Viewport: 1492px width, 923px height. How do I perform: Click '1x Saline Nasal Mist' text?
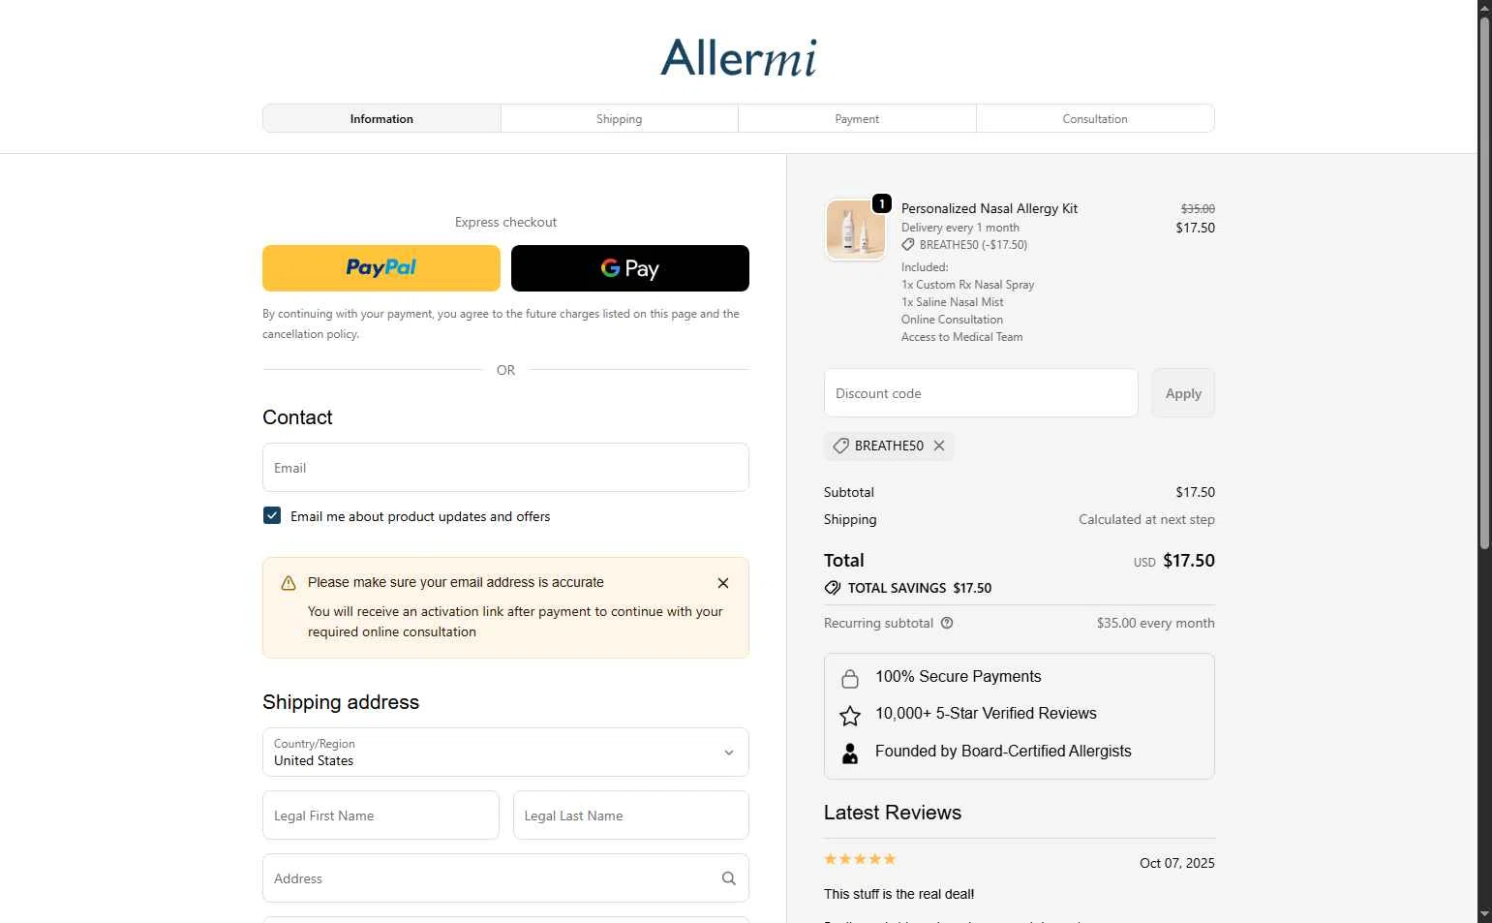pyautogui.click(x=953, y=302)
